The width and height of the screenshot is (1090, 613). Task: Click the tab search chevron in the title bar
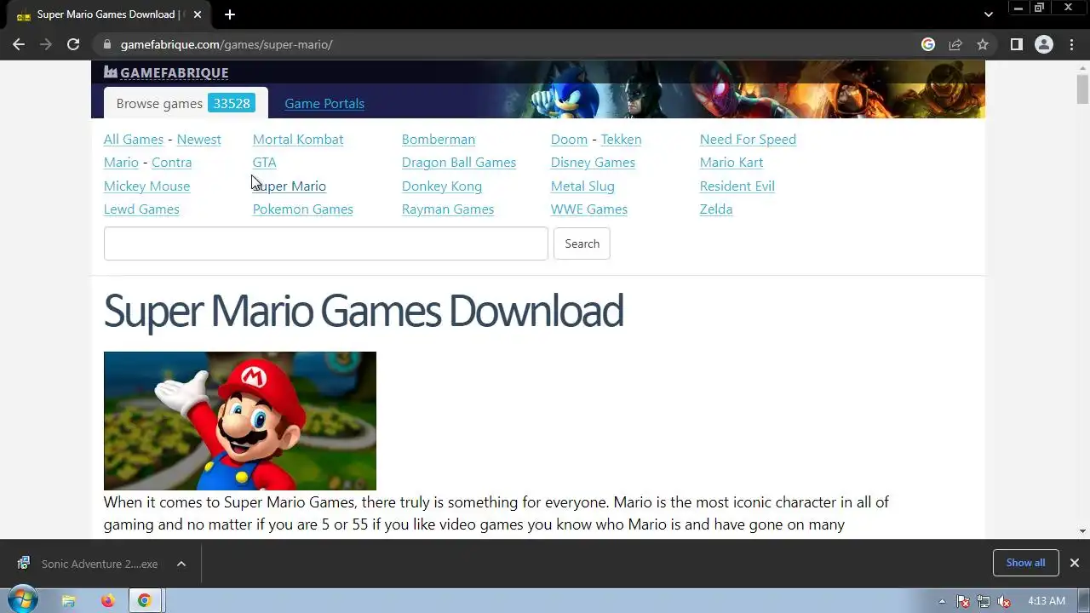tap(988, 14)
